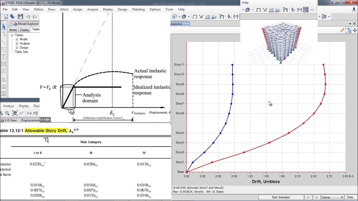The width and height of the screenshot is (358, 201).
Task: Click the Start Animation button
Action: click(x=281, y=197)
